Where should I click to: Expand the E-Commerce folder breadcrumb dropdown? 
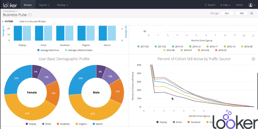(x=10, y=11)
